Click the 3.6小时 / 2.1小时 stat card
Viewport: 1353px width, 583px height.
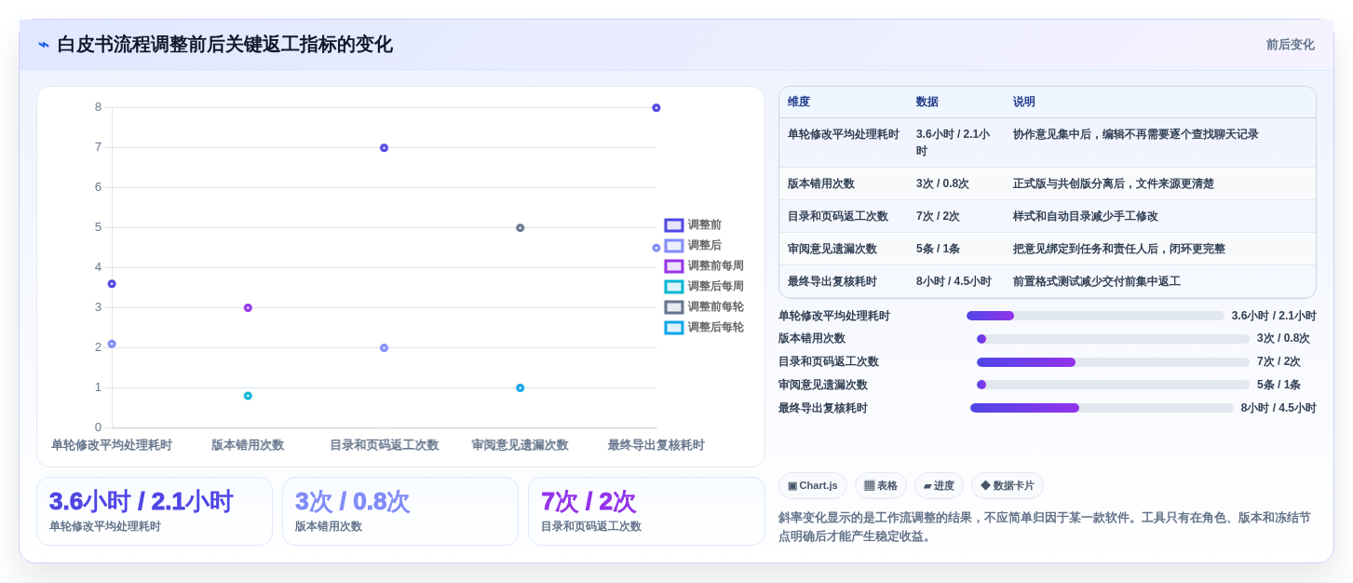(x=155, y=511)
